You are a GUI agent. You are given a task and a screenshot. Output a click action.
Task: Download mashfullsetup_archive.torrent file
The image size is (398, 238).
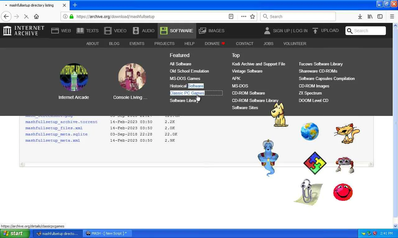[x=62, y=122]
